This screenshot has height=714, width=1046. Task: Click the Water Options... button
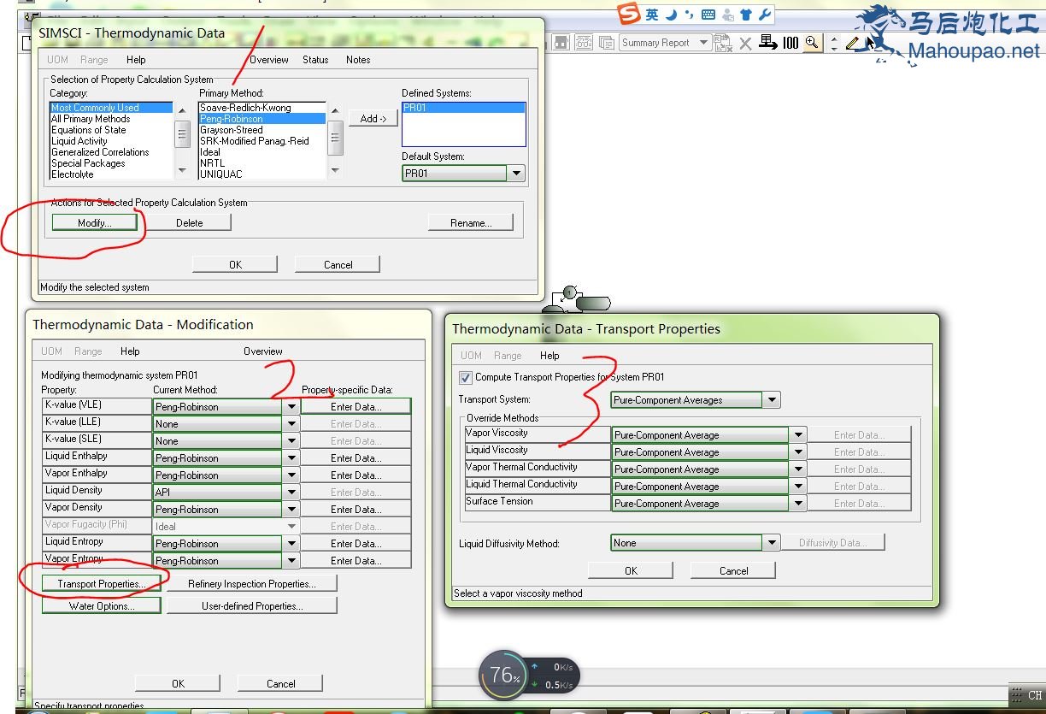102,606
